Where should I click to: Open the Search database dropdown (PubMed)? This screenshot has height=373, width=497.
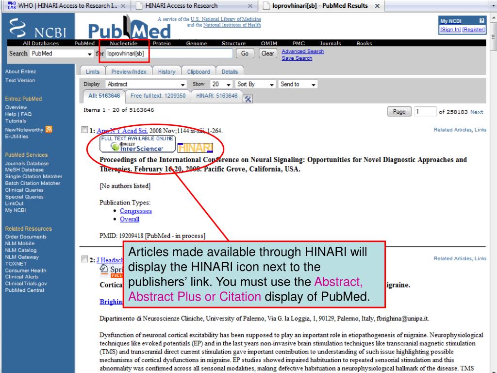[x=62, y=53]
